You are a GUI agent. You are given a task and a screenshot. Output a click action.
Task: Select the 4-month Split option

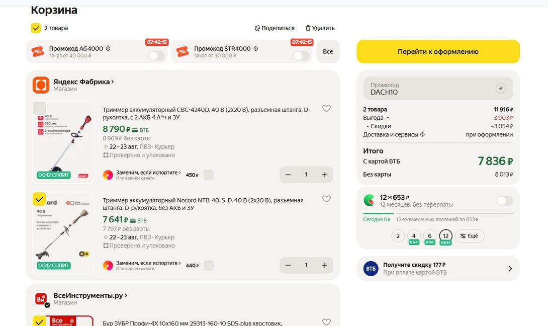(x=414, y=236)
